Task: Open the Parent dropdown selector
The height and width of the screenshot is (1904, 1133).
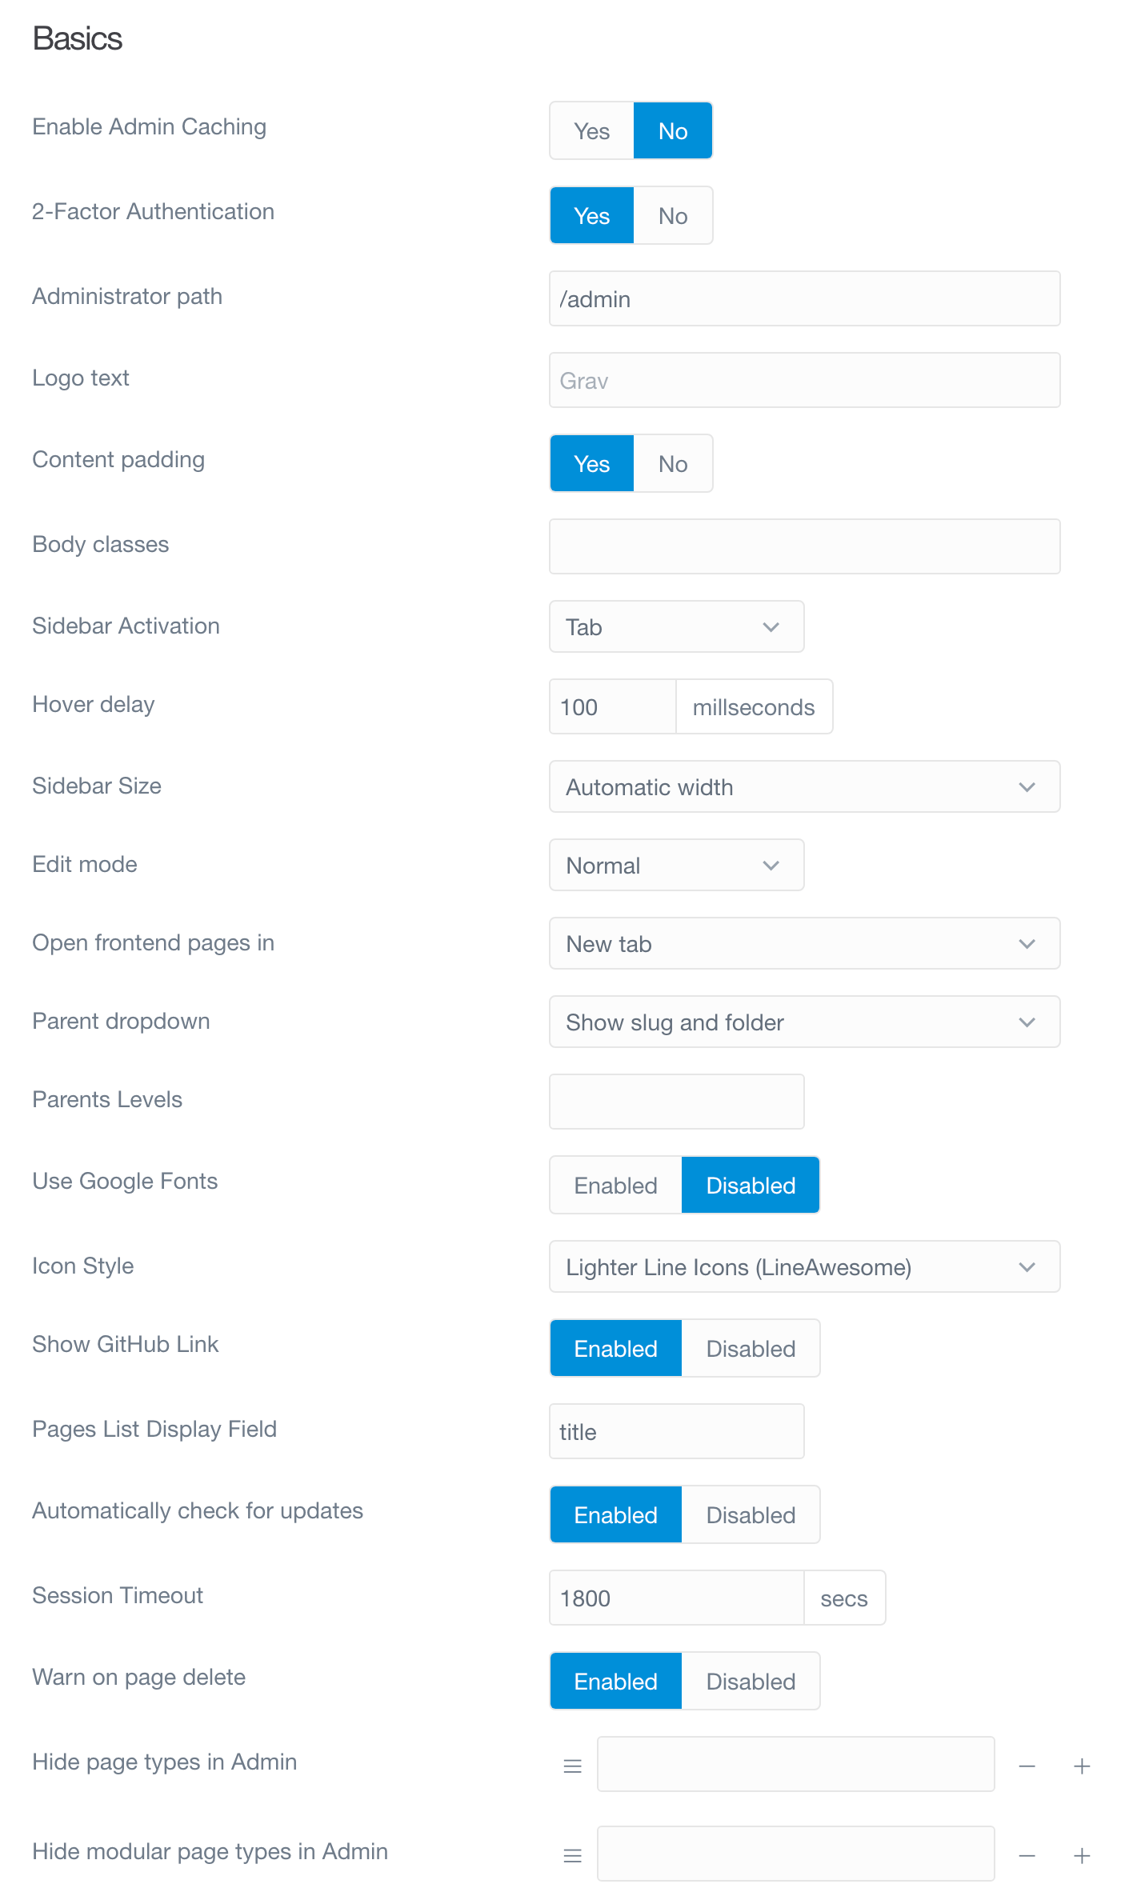Action: coord(804,1022)
